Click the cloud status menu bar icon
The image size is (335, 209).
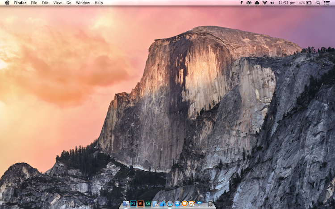[x=257, y=3]
